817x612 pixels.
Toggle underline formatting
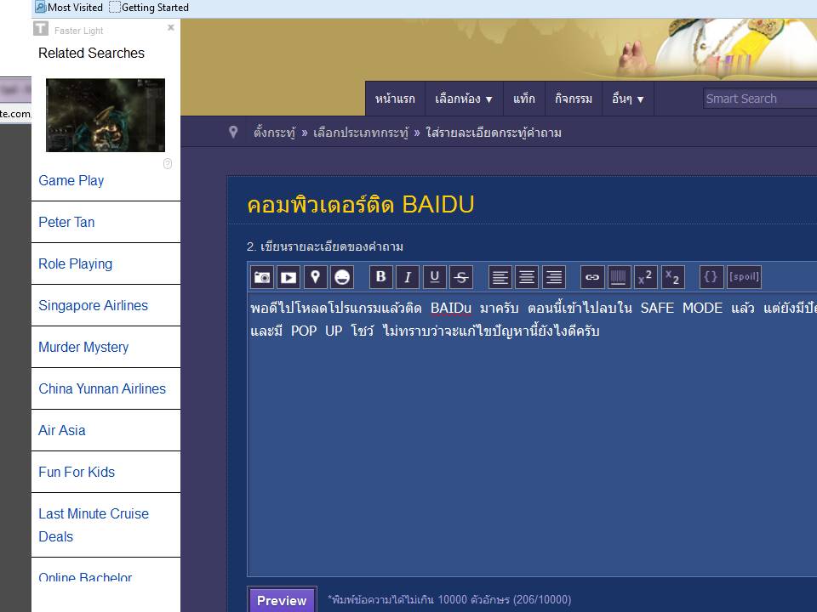tap(434, 277)
